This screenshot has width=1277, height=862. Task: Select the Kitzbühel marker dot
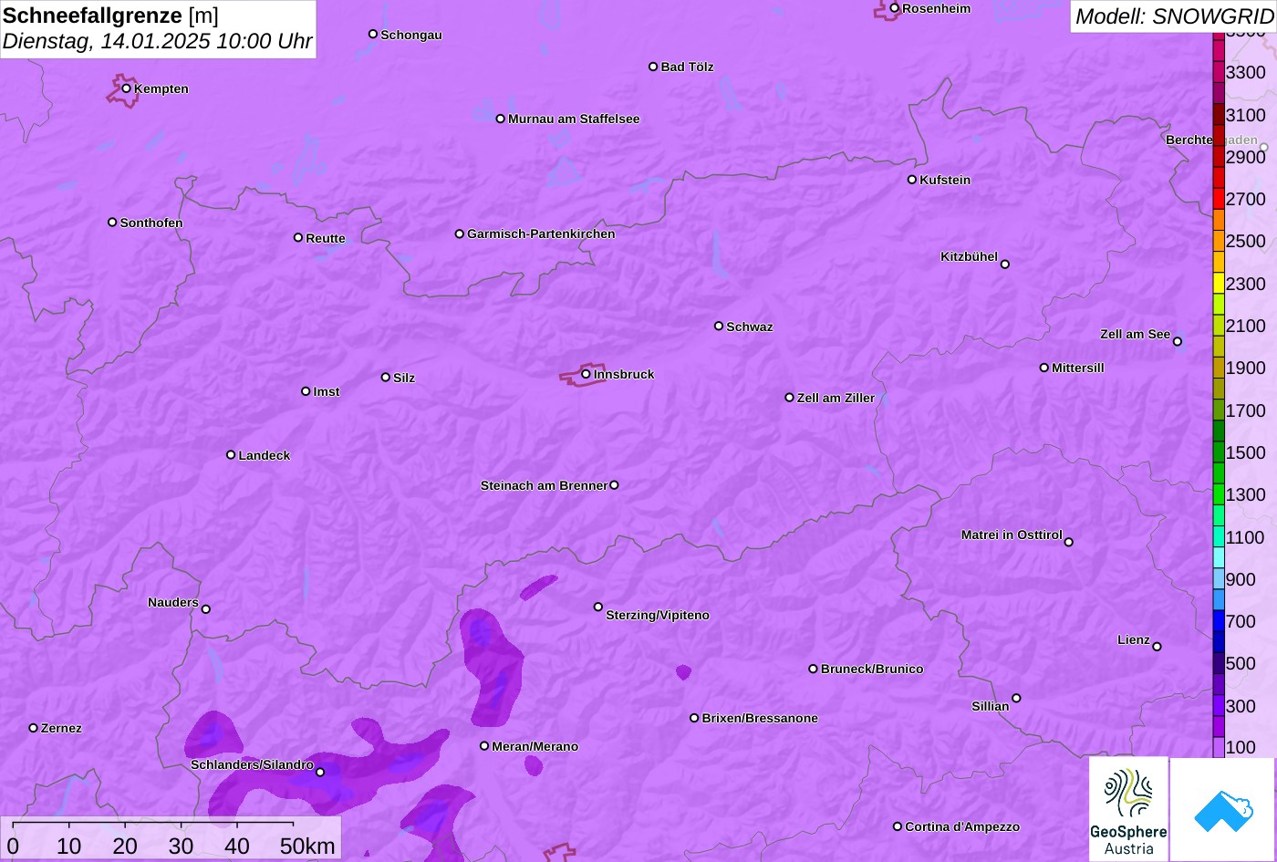[1005, 265]
